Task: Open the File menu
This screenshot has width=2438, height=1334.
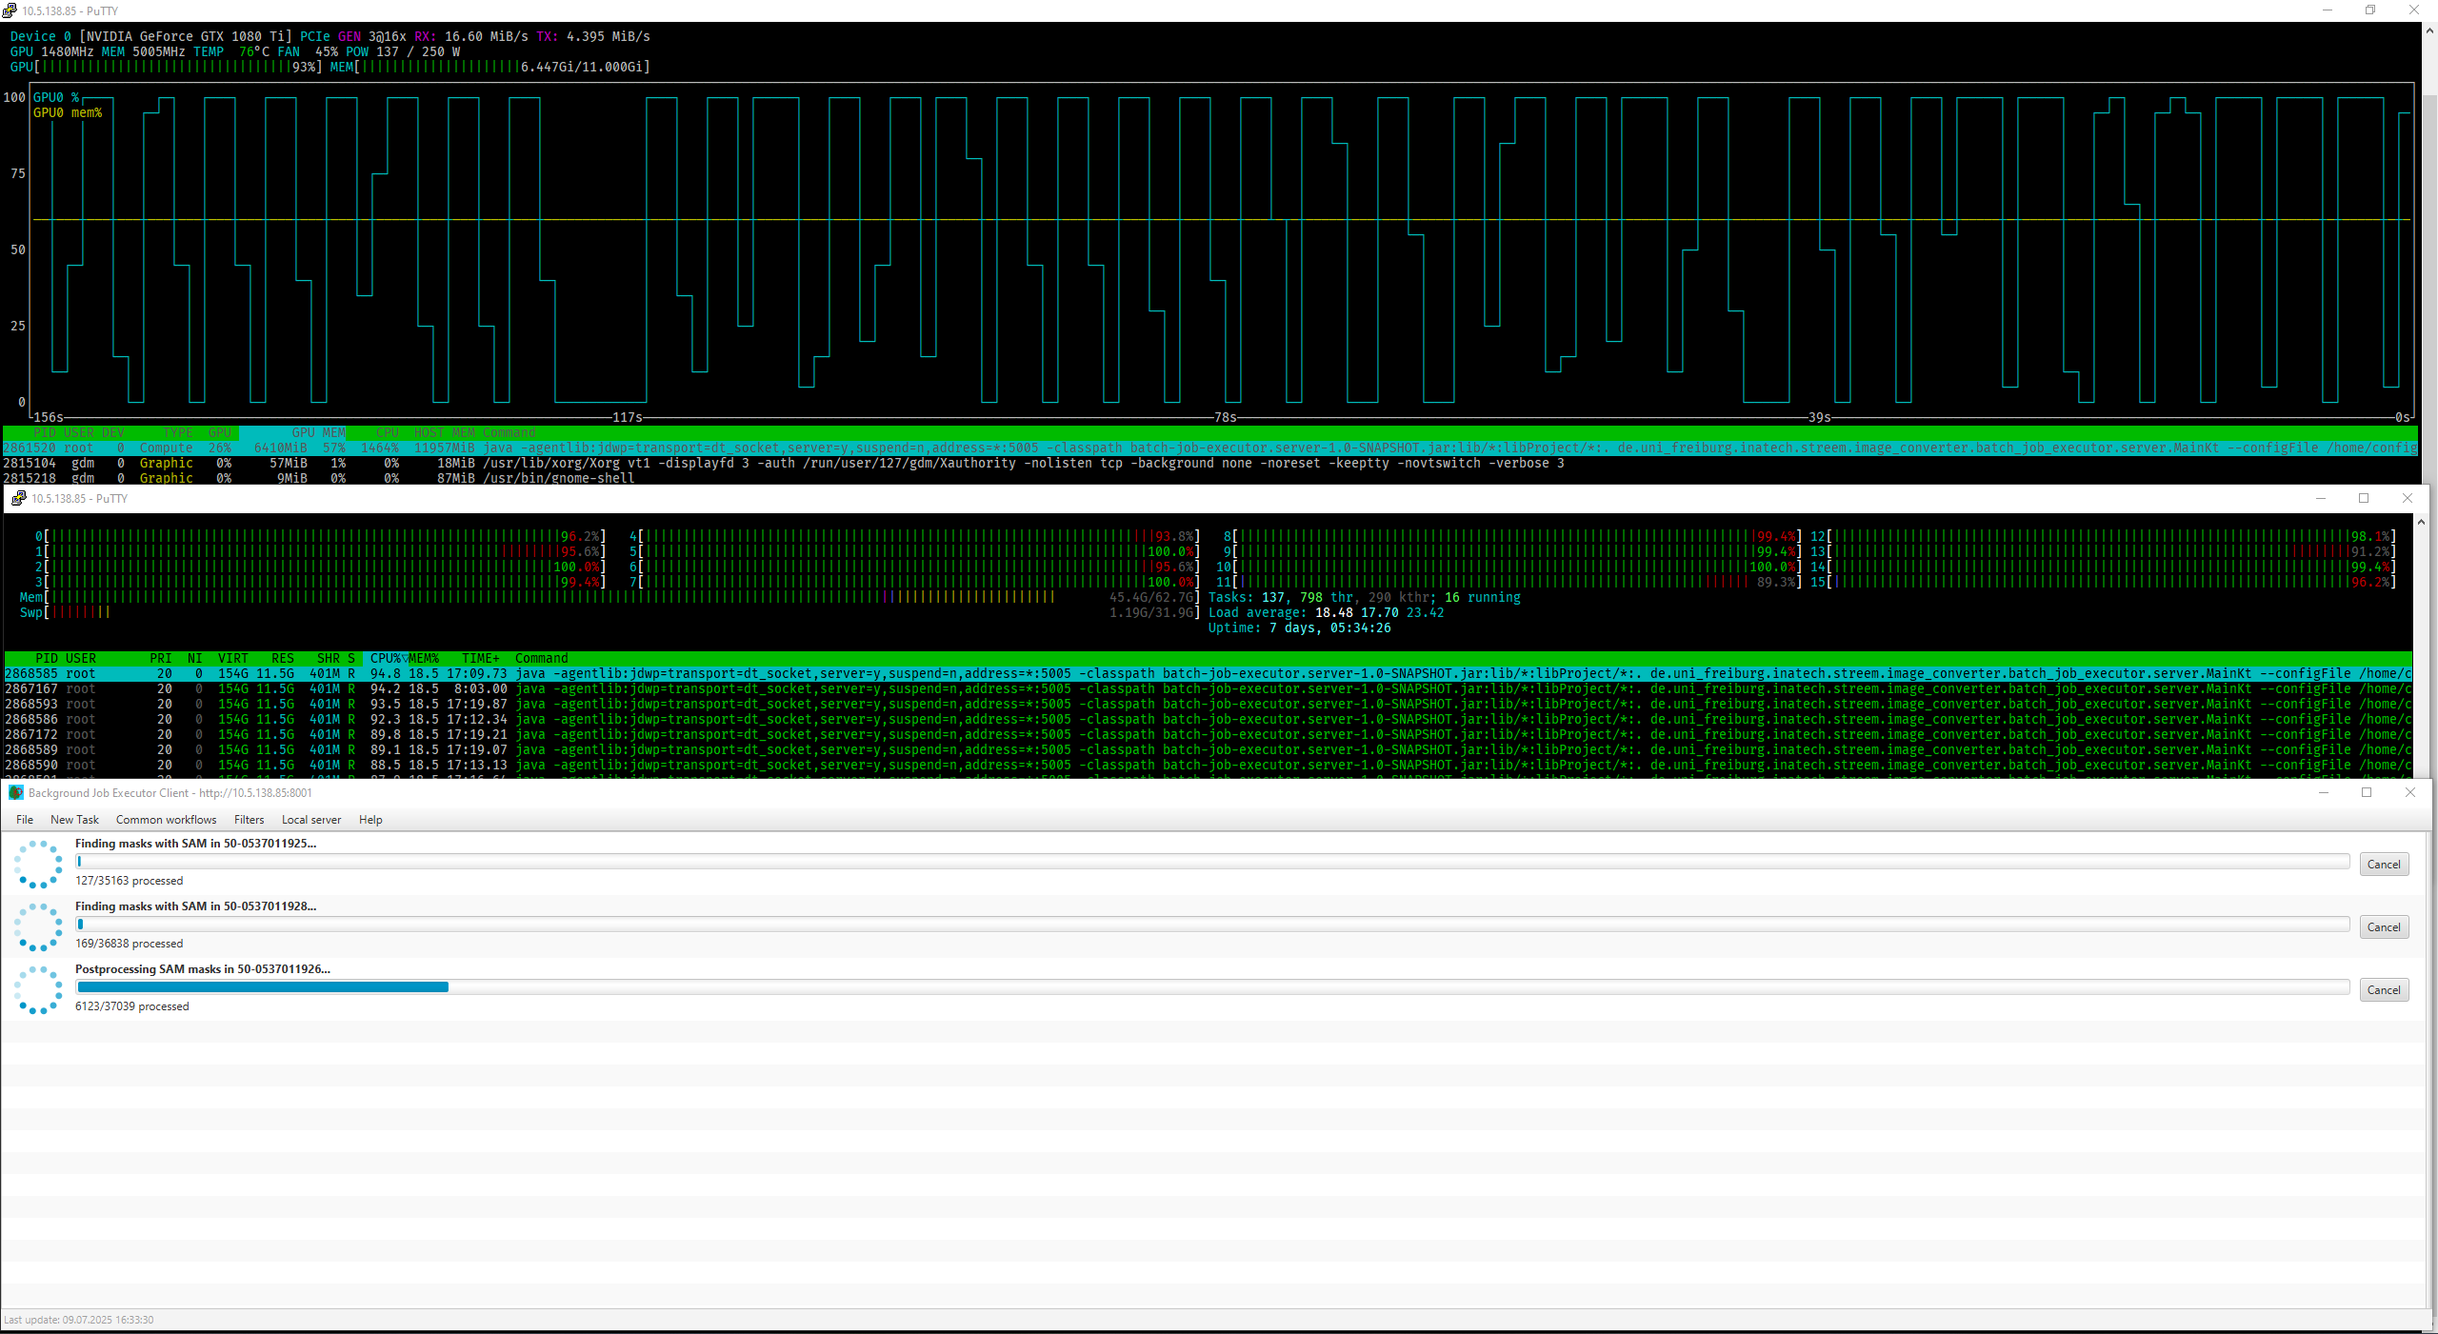Action: [x=25, y=820]
